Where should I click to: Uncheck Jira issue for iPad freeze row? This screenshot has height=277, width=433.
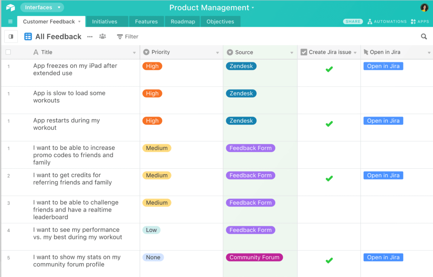point(329,69)
